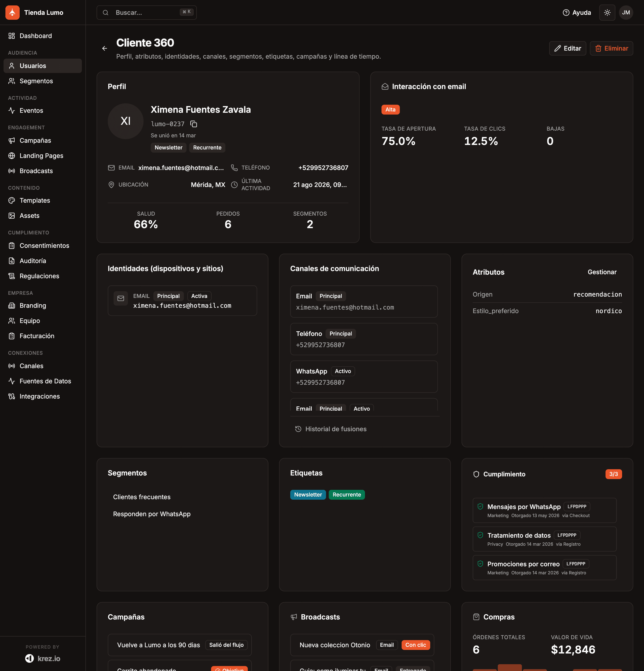The height and width of the screenshot is (671, 644).
Task: Open the Tratamiento de datos consent item
Action: tap(544, 539)
